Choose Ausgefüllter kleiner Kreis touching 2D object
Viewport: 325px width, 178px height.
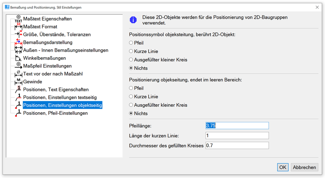pyautogui.click(x=131, y=60)
